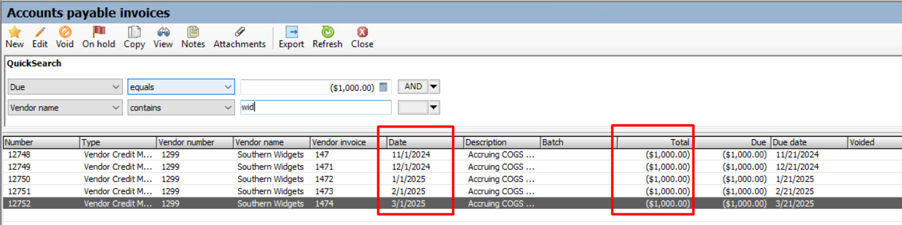Viewport: 902px width, 225px height.
Task: Click the 1/1/2025 date cell
Action: 425,179
